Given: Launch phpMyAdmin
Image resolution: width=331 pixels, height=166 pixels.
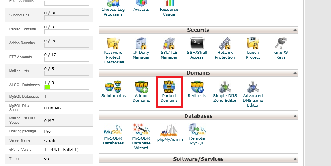Looking at the screenshot, I should [x=169, y=130].
